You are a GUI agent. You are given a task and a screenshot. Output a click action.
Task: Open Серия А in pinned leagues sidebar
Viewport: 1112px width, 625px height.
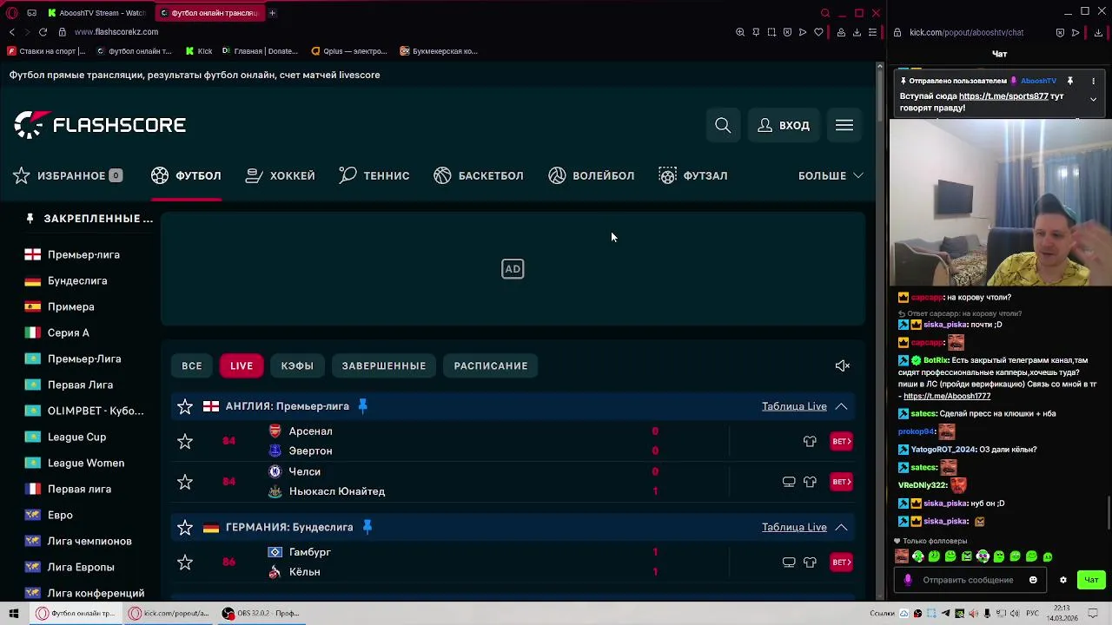(x=69, y=332)
